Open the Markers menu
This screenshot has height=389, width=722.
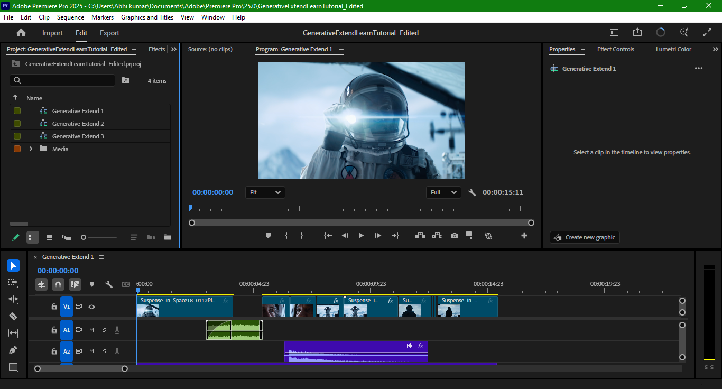click(103, 17)
